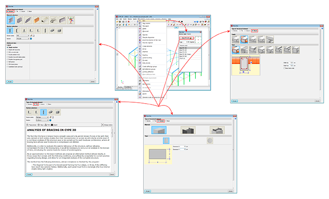The height and width of the screenshot is (199, 329).
Task: Select Generic radio in top-left Describe dialog
Action: click(x=10, y=11)
